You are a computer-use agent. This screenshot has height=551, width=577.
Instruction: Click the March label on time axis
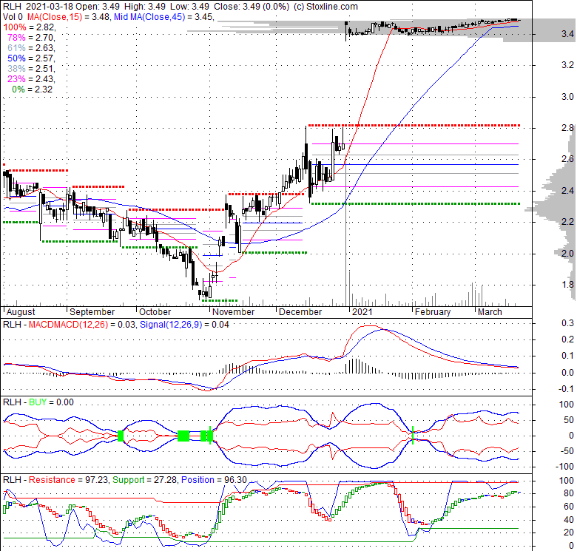490,312
